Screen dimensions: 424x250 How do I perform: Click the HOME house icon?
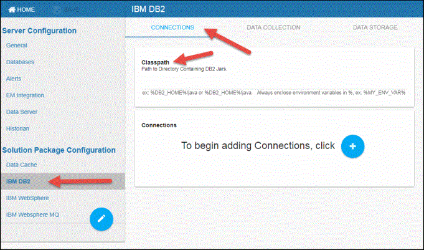coord(11,10)
